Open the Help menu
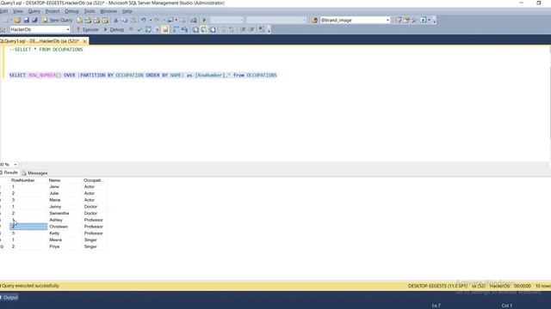This screenshot has height=309, width=551. click(x=127, y=11)
